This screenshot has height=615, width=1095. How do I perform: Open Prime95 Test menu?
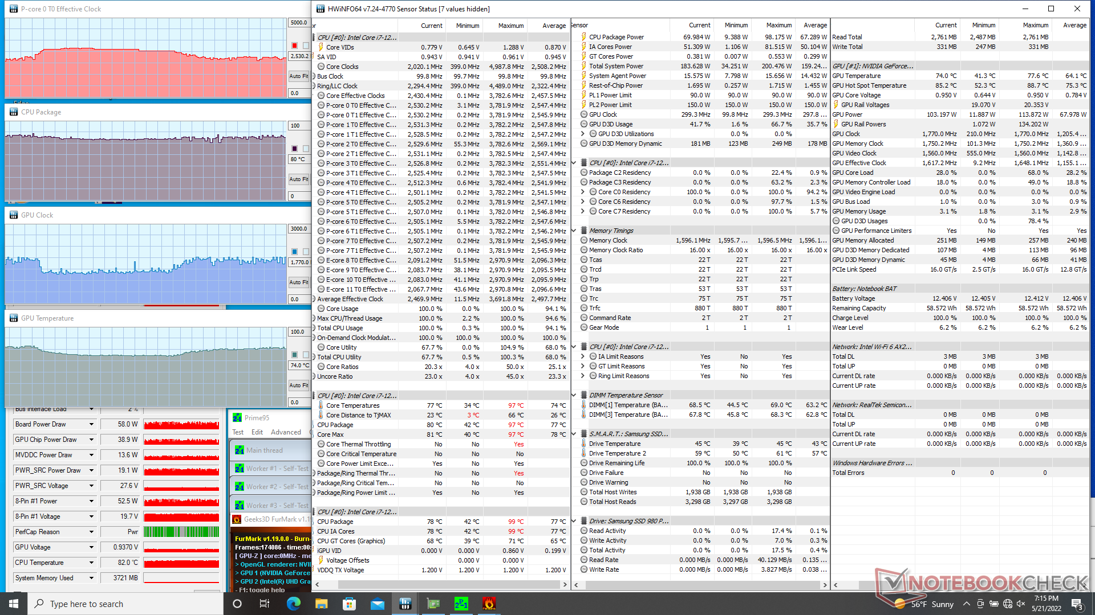tap(238, 432)
